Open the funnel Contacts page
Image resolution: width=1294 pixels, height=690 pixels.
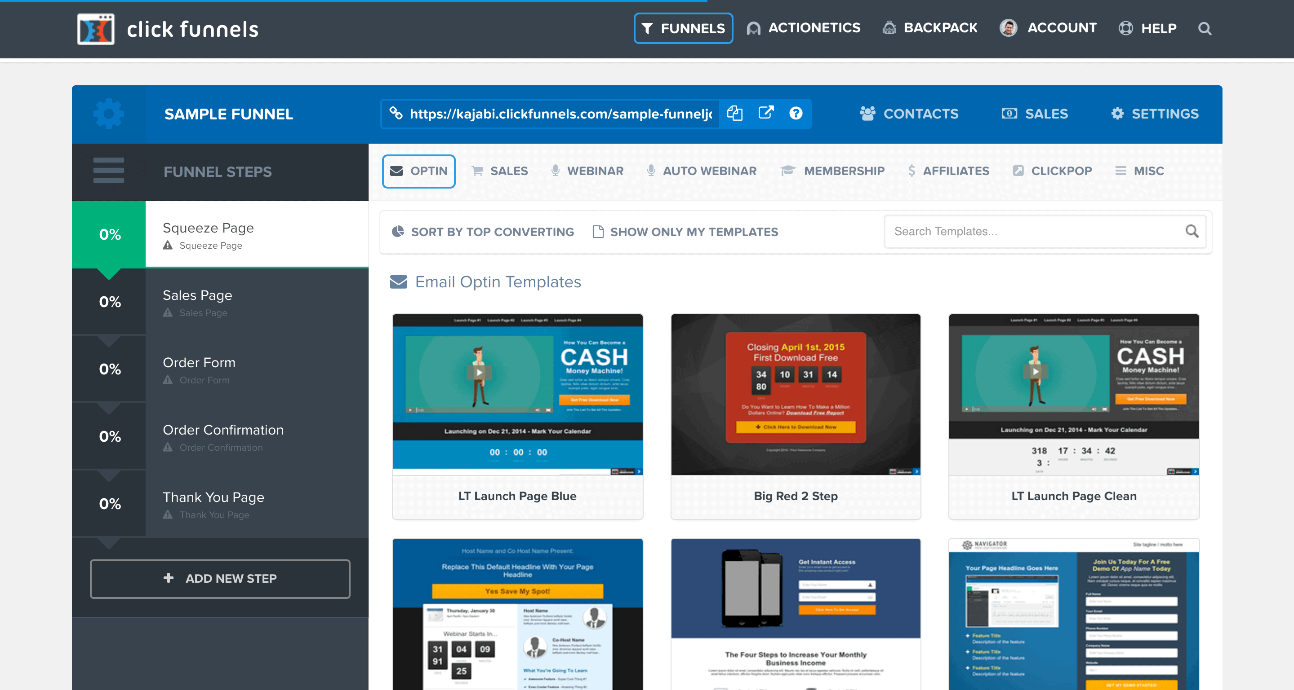click(909, 114)
